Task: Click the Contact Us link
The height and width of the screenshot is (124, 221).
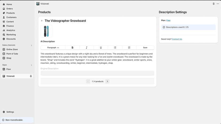Action: pos(177,39)
